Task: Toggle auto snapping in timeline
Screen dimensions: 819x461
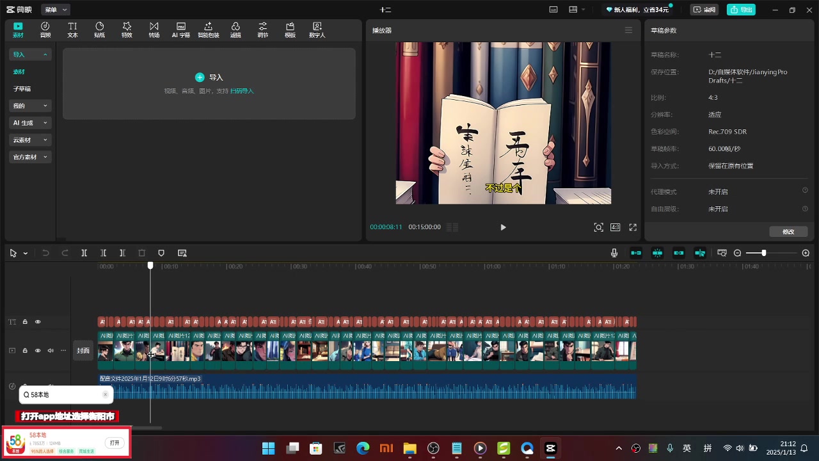Action: pos(657,253)
